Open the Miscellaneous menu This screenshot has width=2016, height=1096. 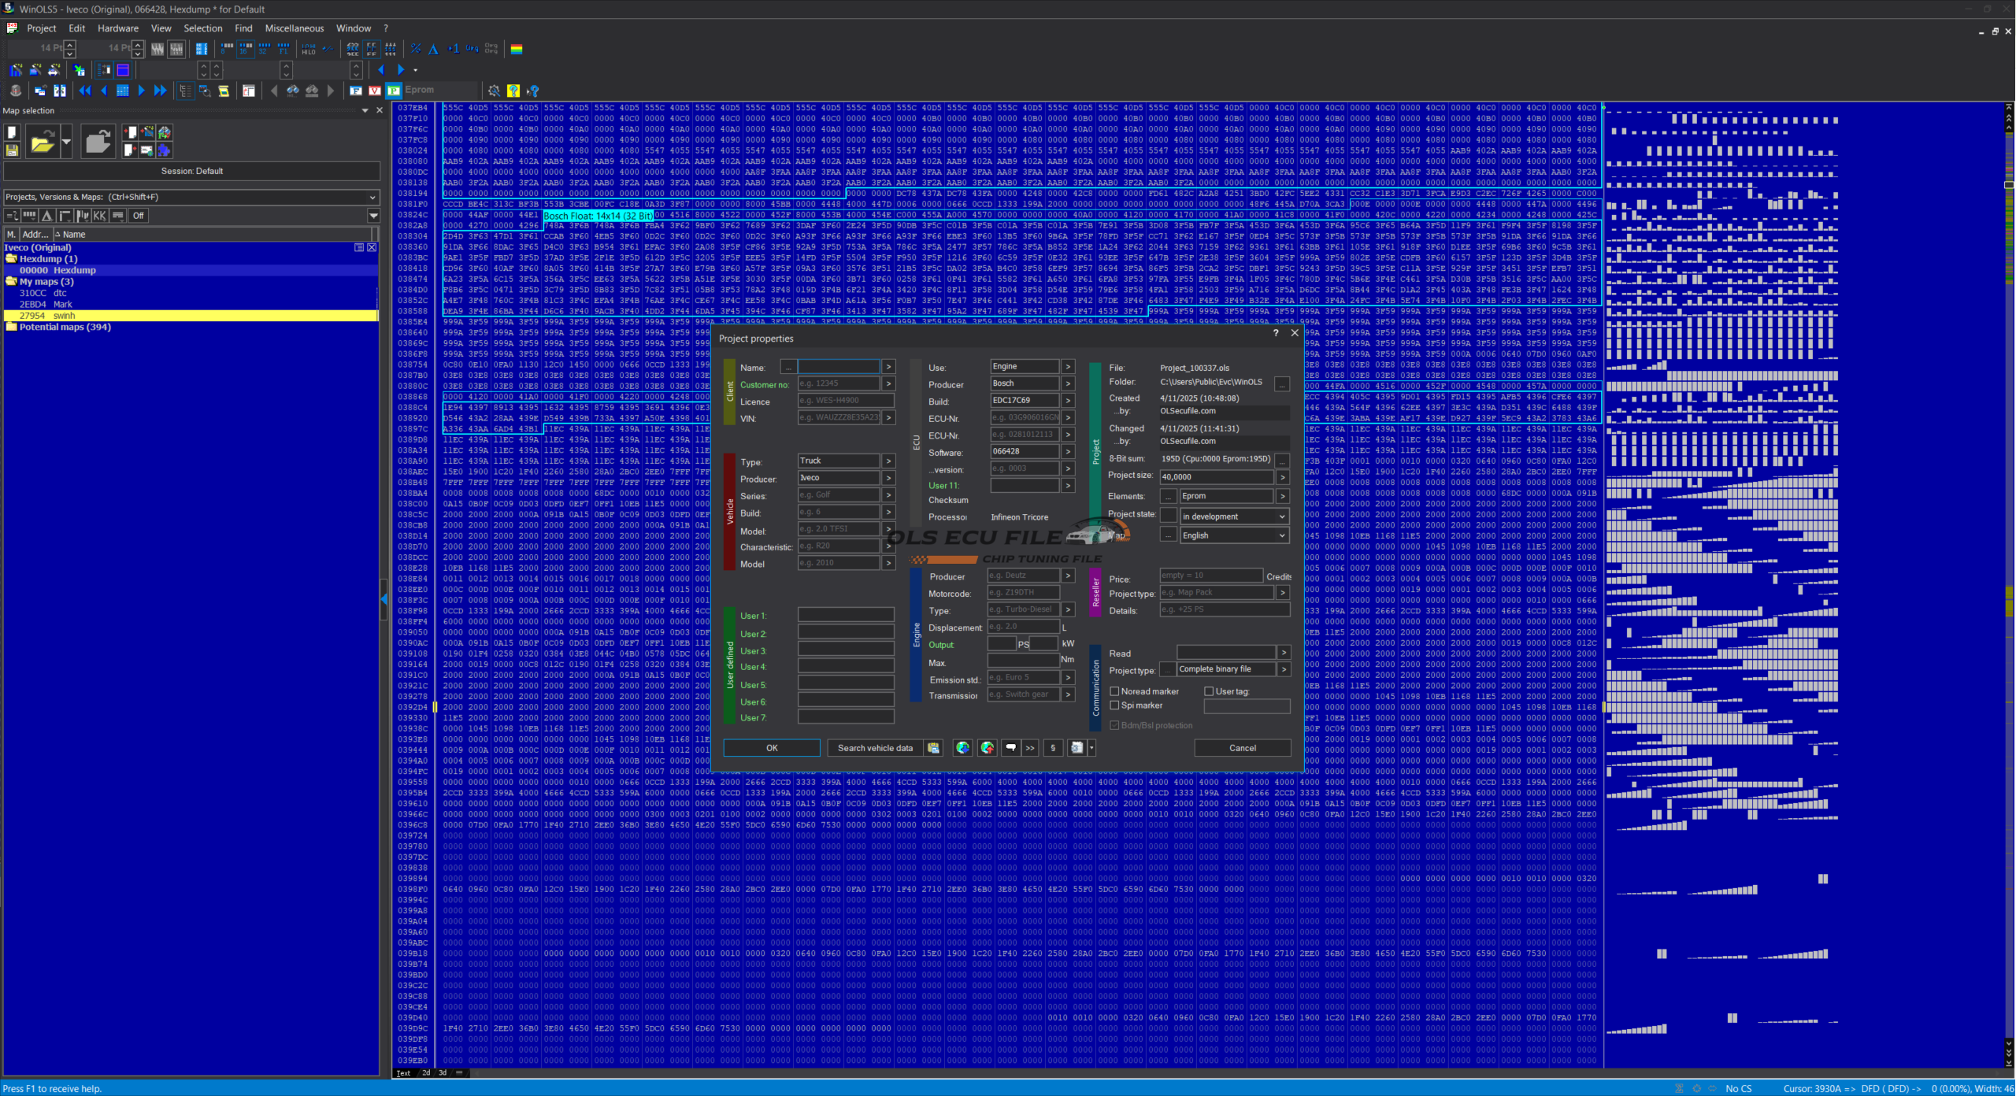(294, 28)
